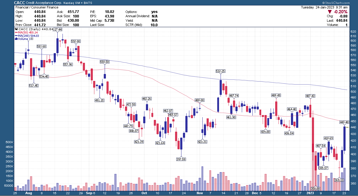Click the MA(50) 450.14 legend entry
358x196 pixels.
27,33
